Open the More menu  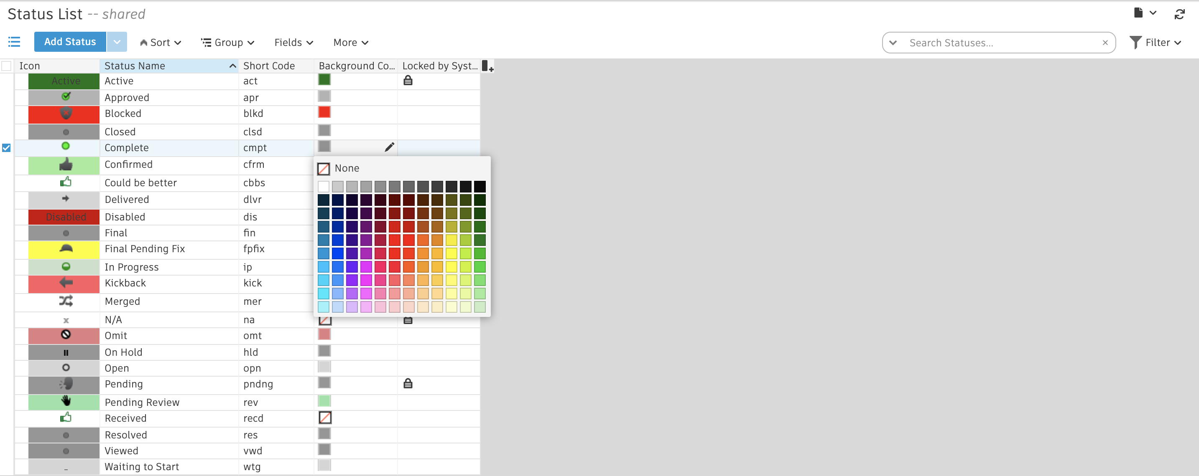[350, 42]
